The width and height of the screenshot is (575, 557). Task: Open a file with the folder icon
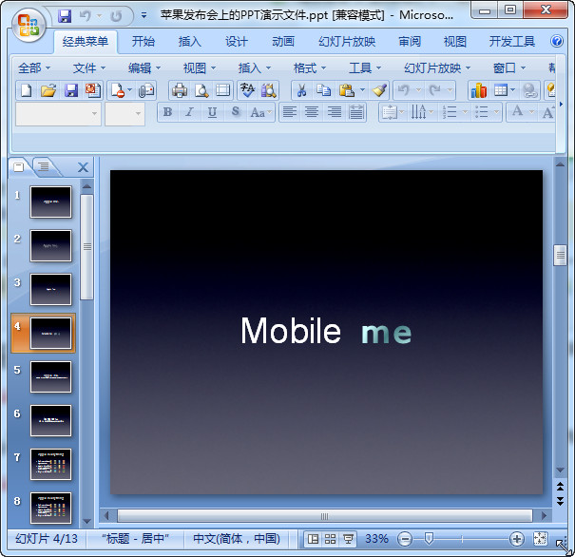click(x=48, y=90)
